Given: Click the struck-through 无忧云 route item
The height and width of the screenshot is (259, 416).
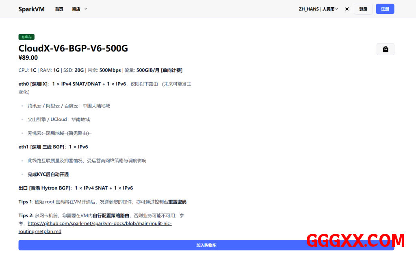Looking at the screenshot, I should tap(59, 133).
